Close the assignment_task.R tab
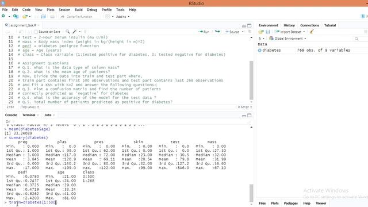368x207 pixels. (x=39, y=25)
